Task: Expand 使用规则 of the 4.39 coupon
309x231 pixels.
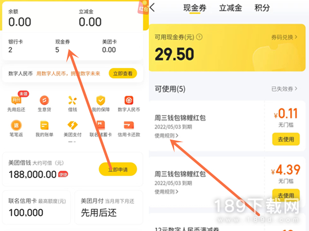Action: (x=166, y=191)
